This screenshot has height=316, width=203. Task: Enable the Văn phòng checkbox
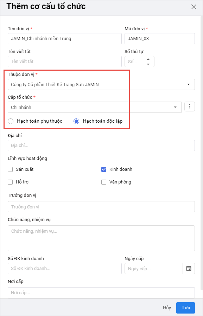point(104,182)
